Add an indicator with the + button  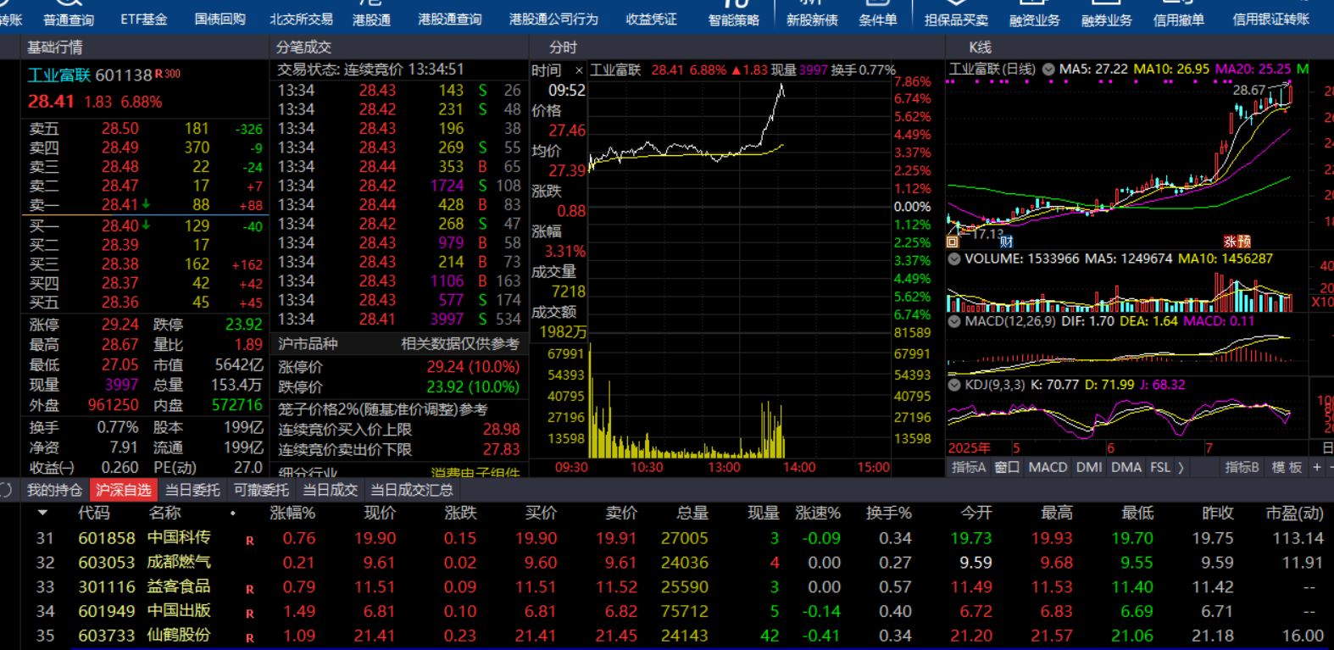(x=1317, y=467)
